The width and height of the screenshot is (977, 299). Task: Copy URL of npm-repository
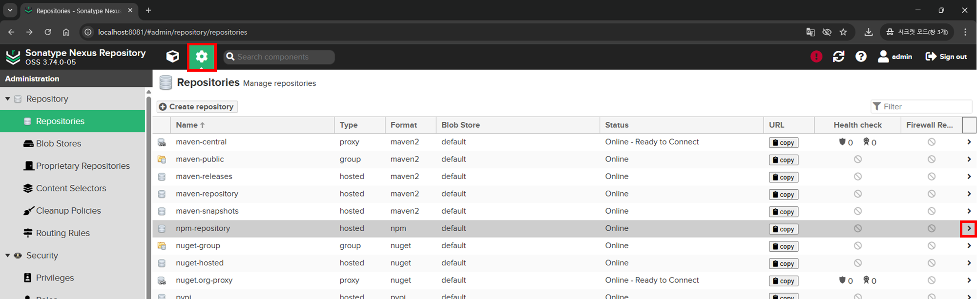pyautogui.click(x=784, y=229)
